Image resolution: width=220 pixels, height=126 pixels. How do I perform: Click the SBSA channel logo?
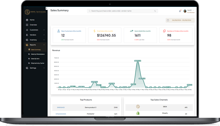[138, 107]
